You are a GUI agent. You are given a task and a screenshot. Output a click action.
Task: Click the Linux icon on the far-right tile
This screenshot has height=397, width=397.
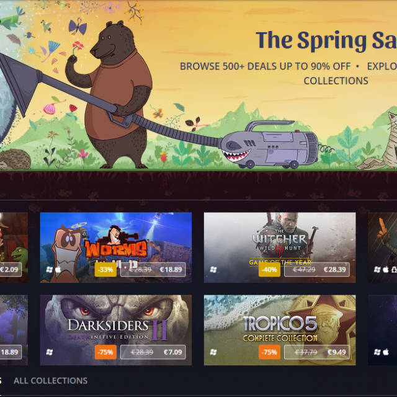click(394, 269)
